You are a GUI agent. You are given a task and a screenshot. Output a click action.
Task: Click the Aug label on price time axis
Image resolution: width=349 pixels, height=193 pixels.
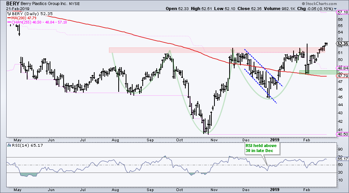(115, 140)
